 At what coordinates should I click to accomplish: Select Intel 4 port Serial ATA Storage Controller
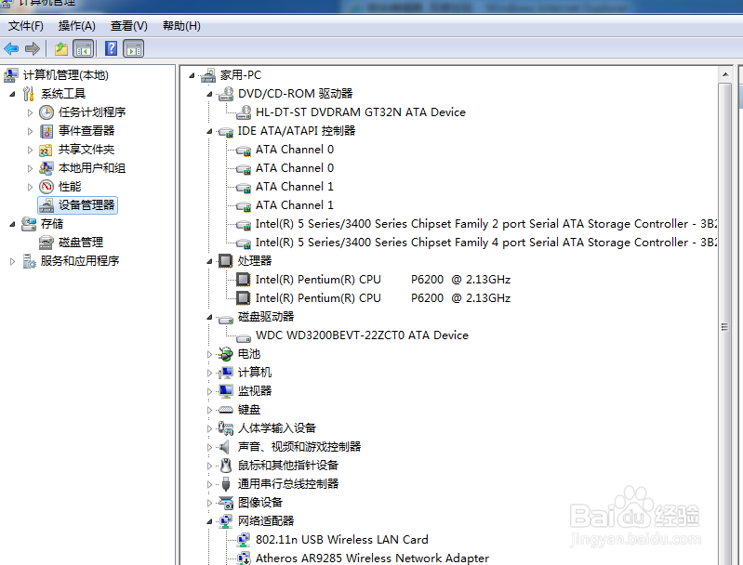[486, 242]
